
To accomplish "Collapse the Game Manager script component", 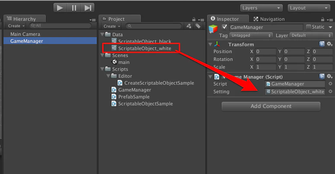I will point(210,76).
